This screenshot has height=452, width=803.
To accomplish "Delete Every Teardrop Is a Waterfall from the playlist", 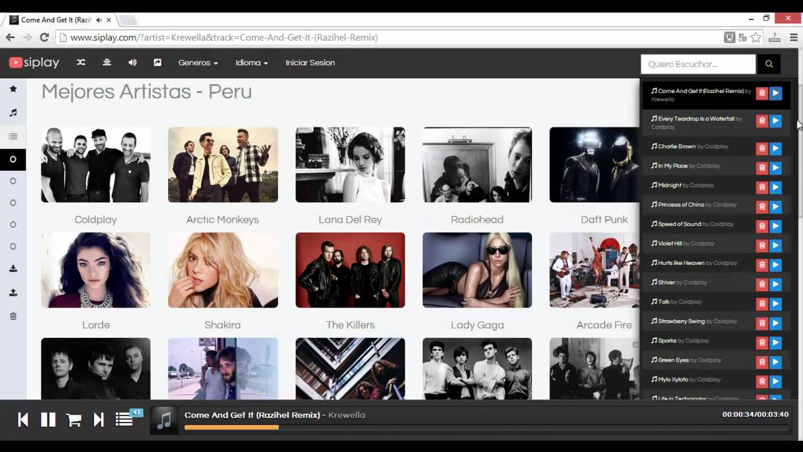I will pyautogui.click(x=762, y=121).
